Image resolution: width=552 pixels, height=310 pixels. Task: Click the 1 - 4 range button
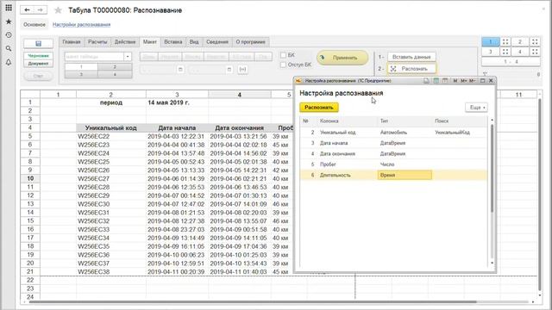(511, 61)
